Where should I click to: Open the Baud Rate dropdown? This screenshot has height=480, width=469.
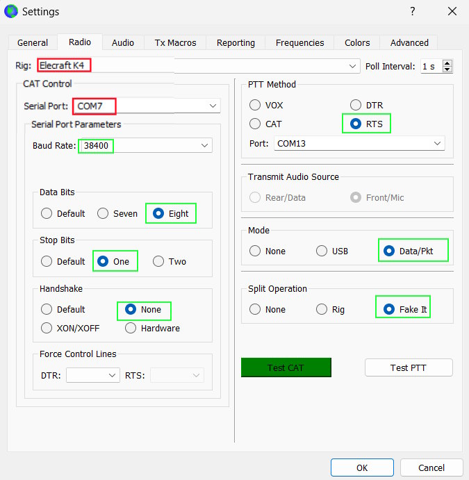[204, 145]
